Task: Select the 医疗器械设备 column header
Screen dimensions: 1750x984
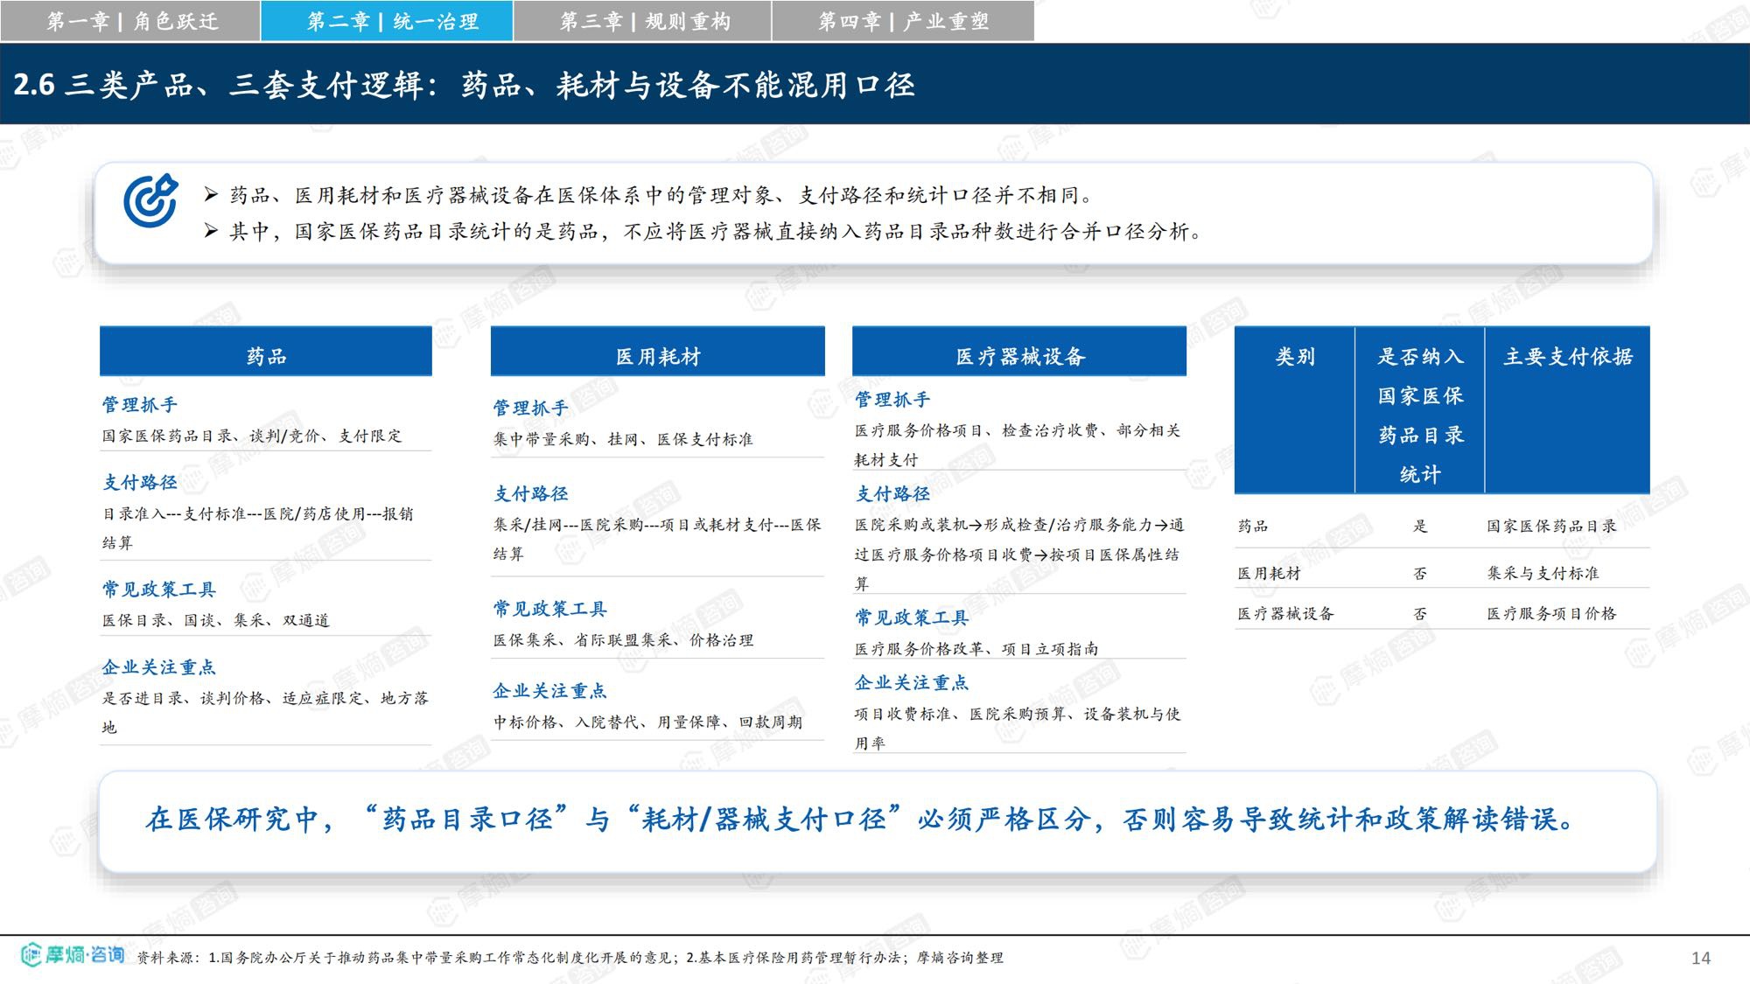Action: click(x=1019, y=352)
